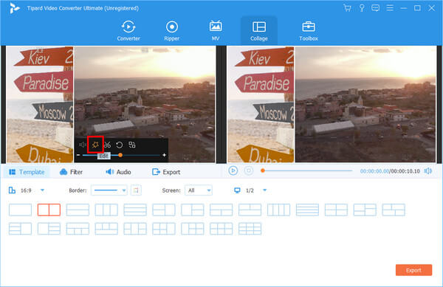The width and height of the screenshot is (443, 287).
Task: Switch to the Template tab
Action: click(x=27, y=172)
